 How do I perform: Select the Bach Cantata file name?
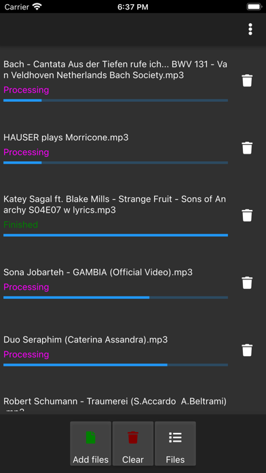[x=115, y=70]
